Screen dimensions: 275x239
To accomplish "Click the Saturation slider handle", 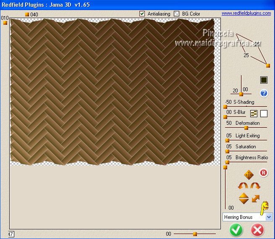I will tap(227, 151).
